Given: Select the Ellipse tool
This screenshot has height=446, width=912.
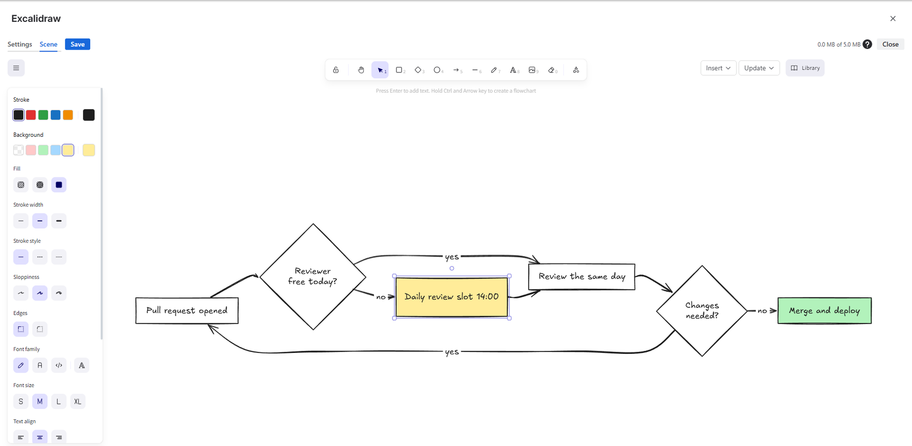Looking at the screenshot, I should click(437, 70).
